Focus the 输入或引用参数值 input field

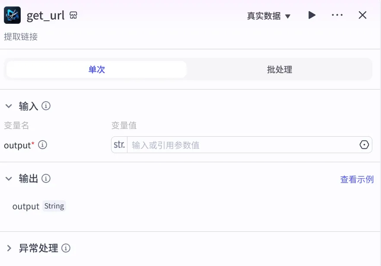click(x=242, y=145)
